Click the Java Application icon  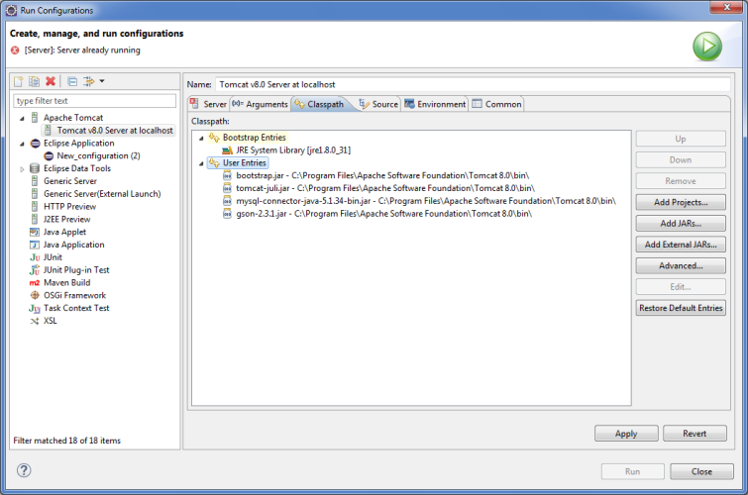35,245
